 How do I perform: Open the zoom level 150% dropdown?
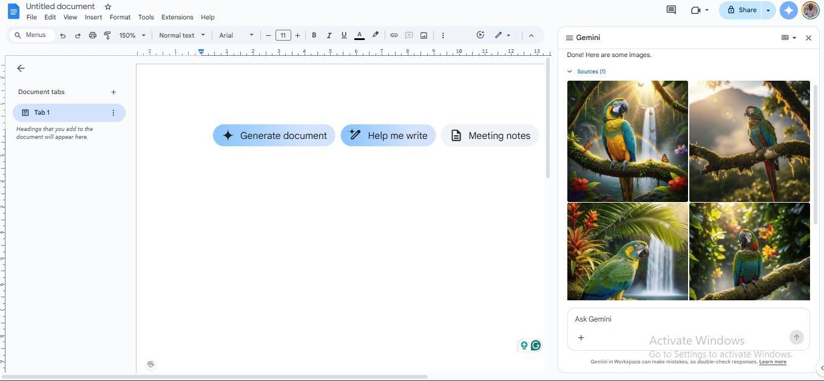pos(132,35)
